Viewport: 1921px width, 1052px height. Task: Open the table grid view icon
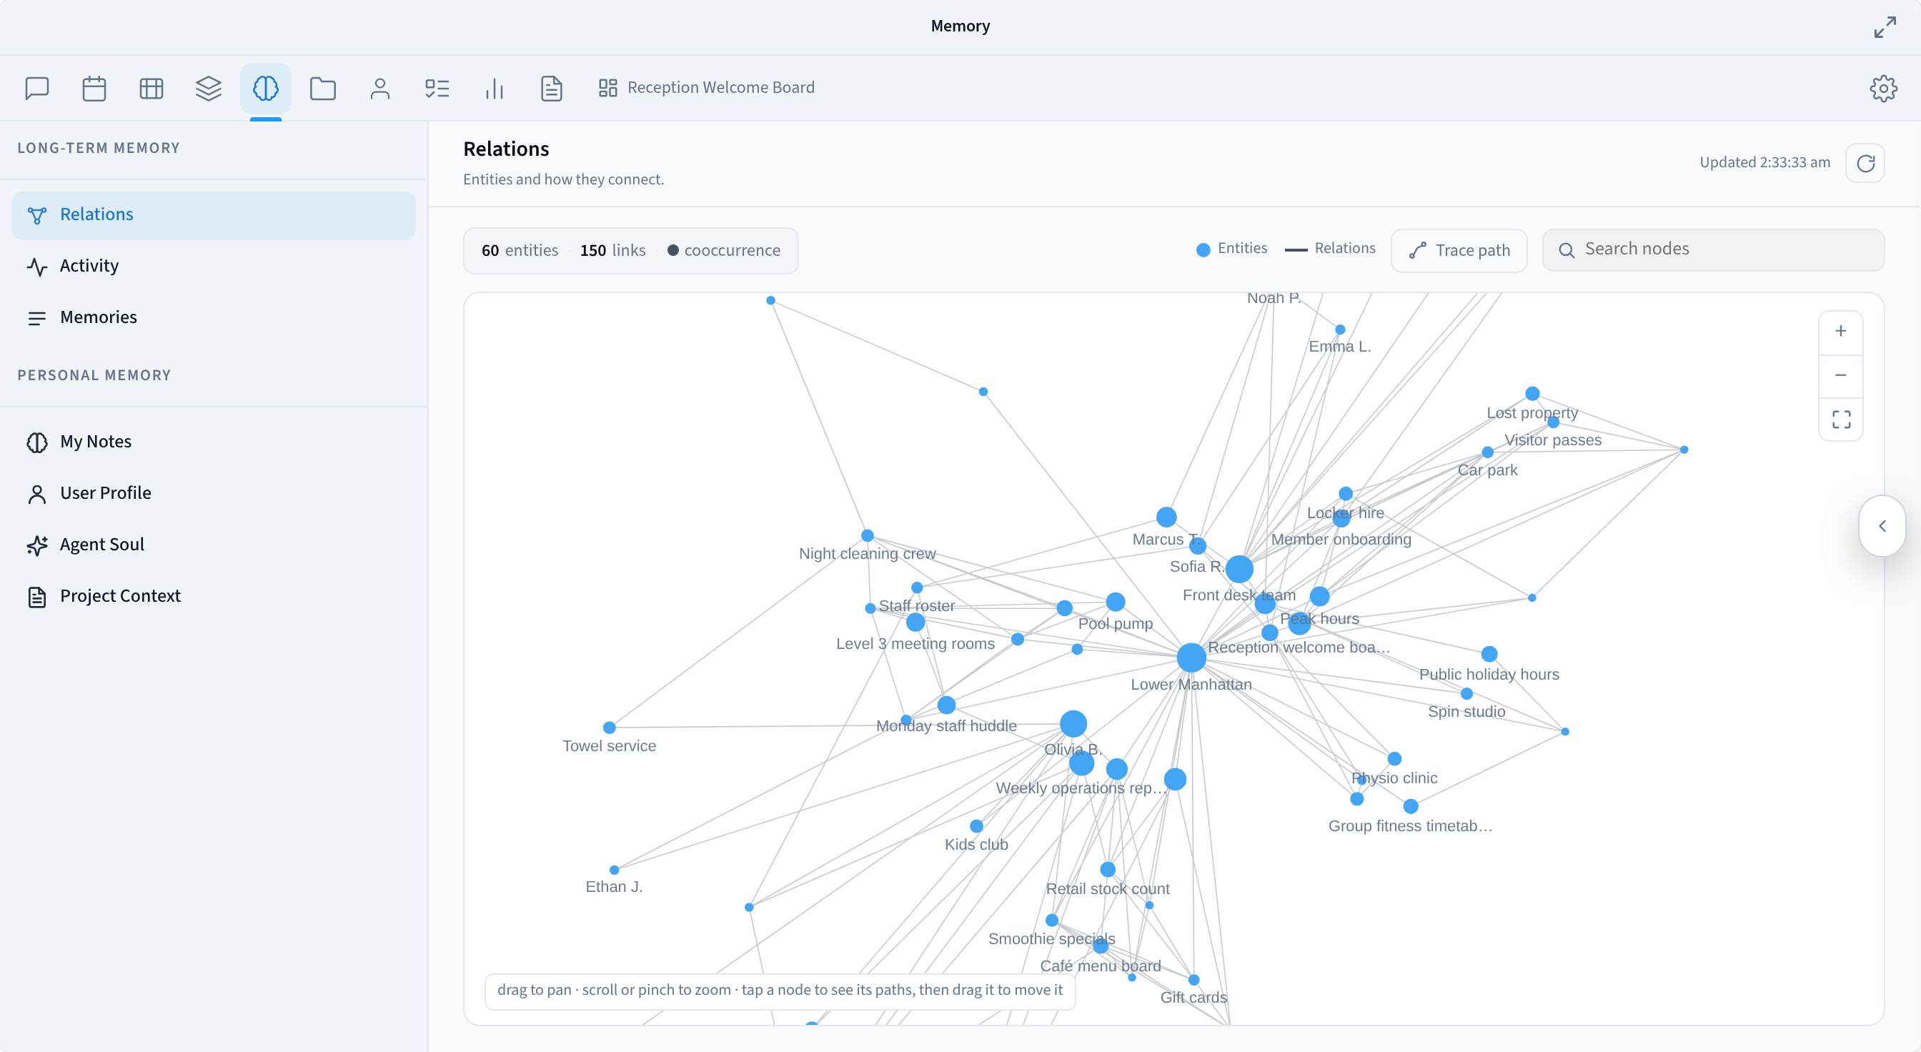point(152,88)
